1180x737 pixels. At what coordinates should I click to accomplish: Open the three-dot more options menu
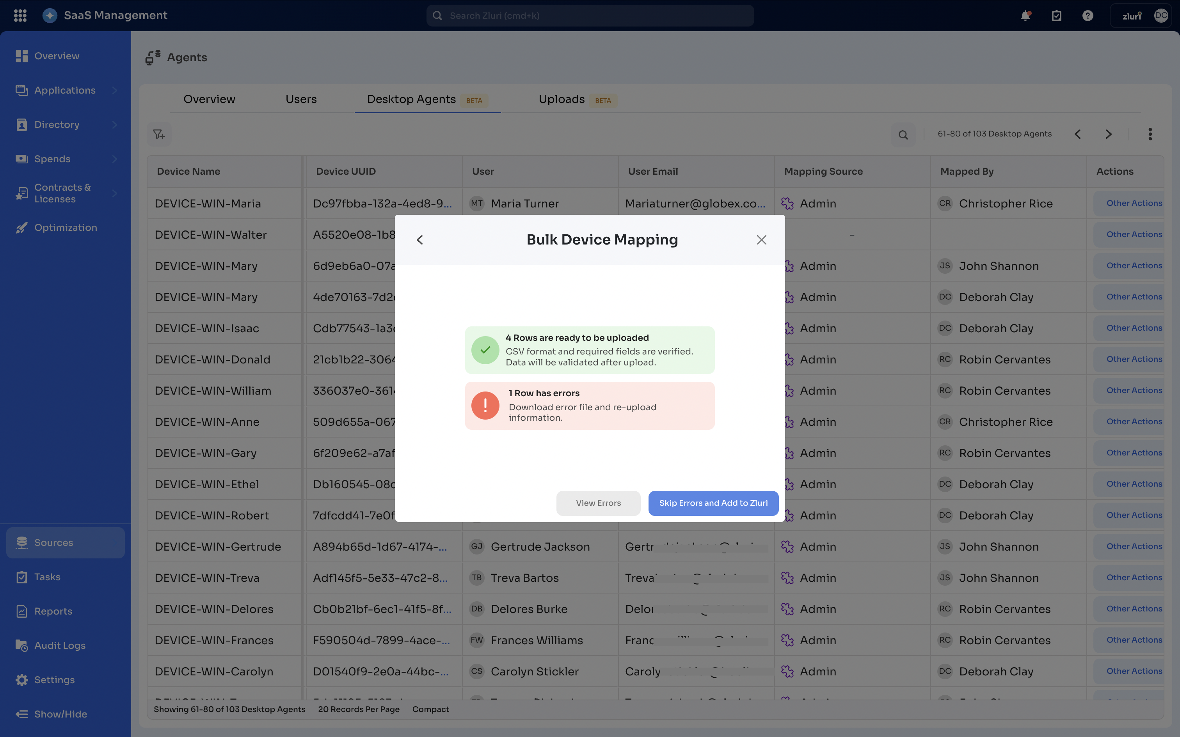coord(1150,134)
